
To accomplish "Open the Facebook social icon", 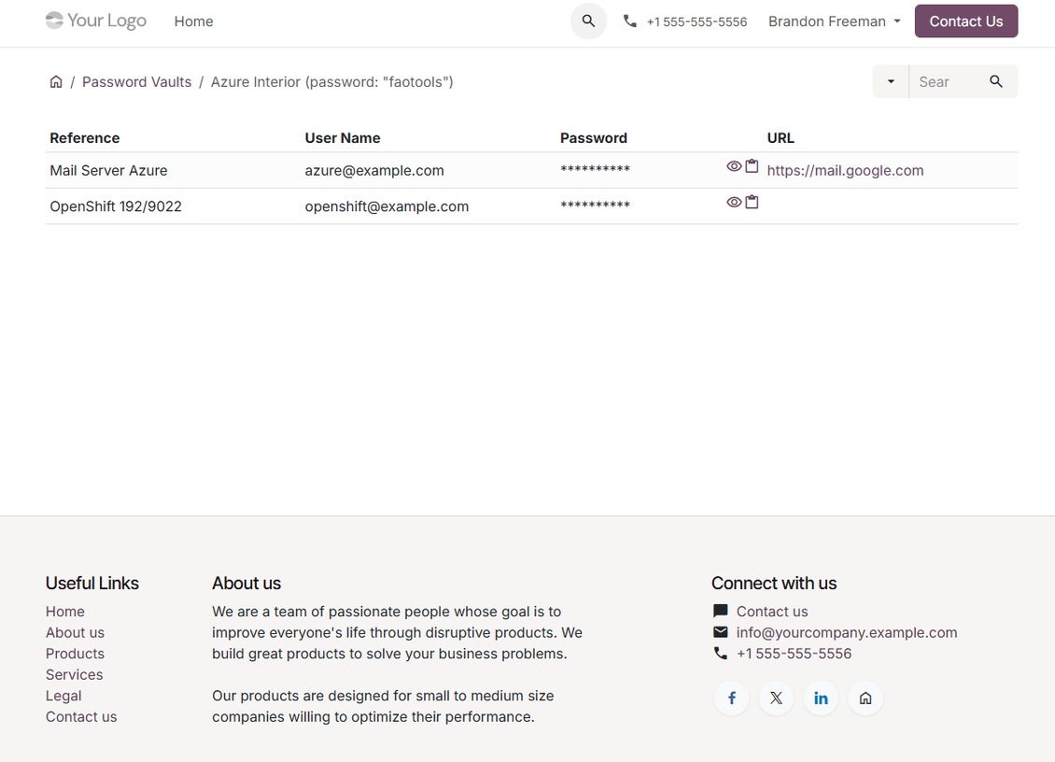I will (731, 698).
